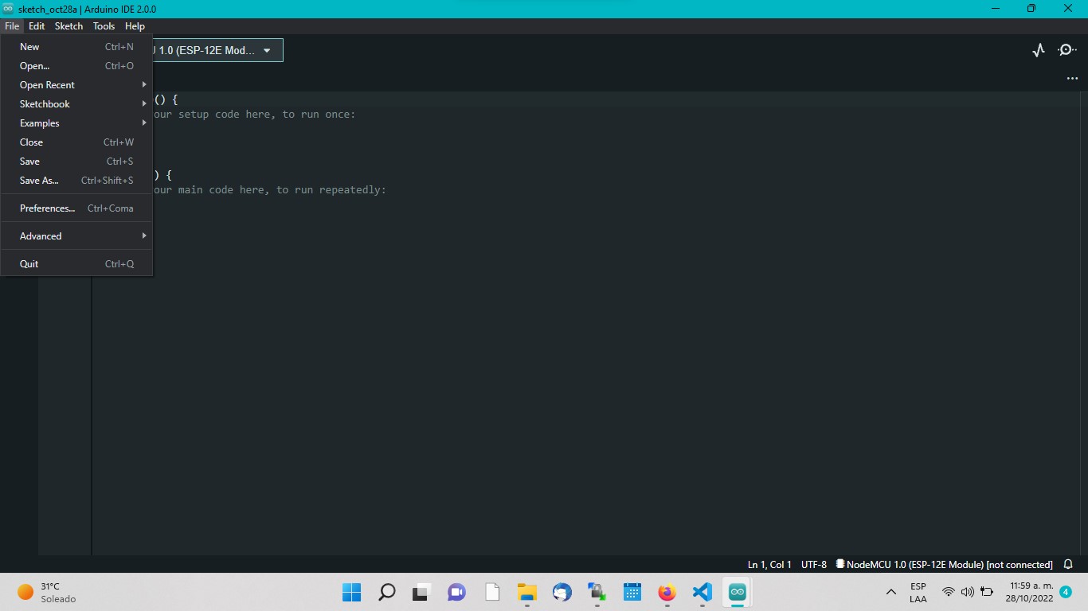This screenshot has height=611, width=1088.
Task: Open the board selector dropdown
Action: point(217,50)
